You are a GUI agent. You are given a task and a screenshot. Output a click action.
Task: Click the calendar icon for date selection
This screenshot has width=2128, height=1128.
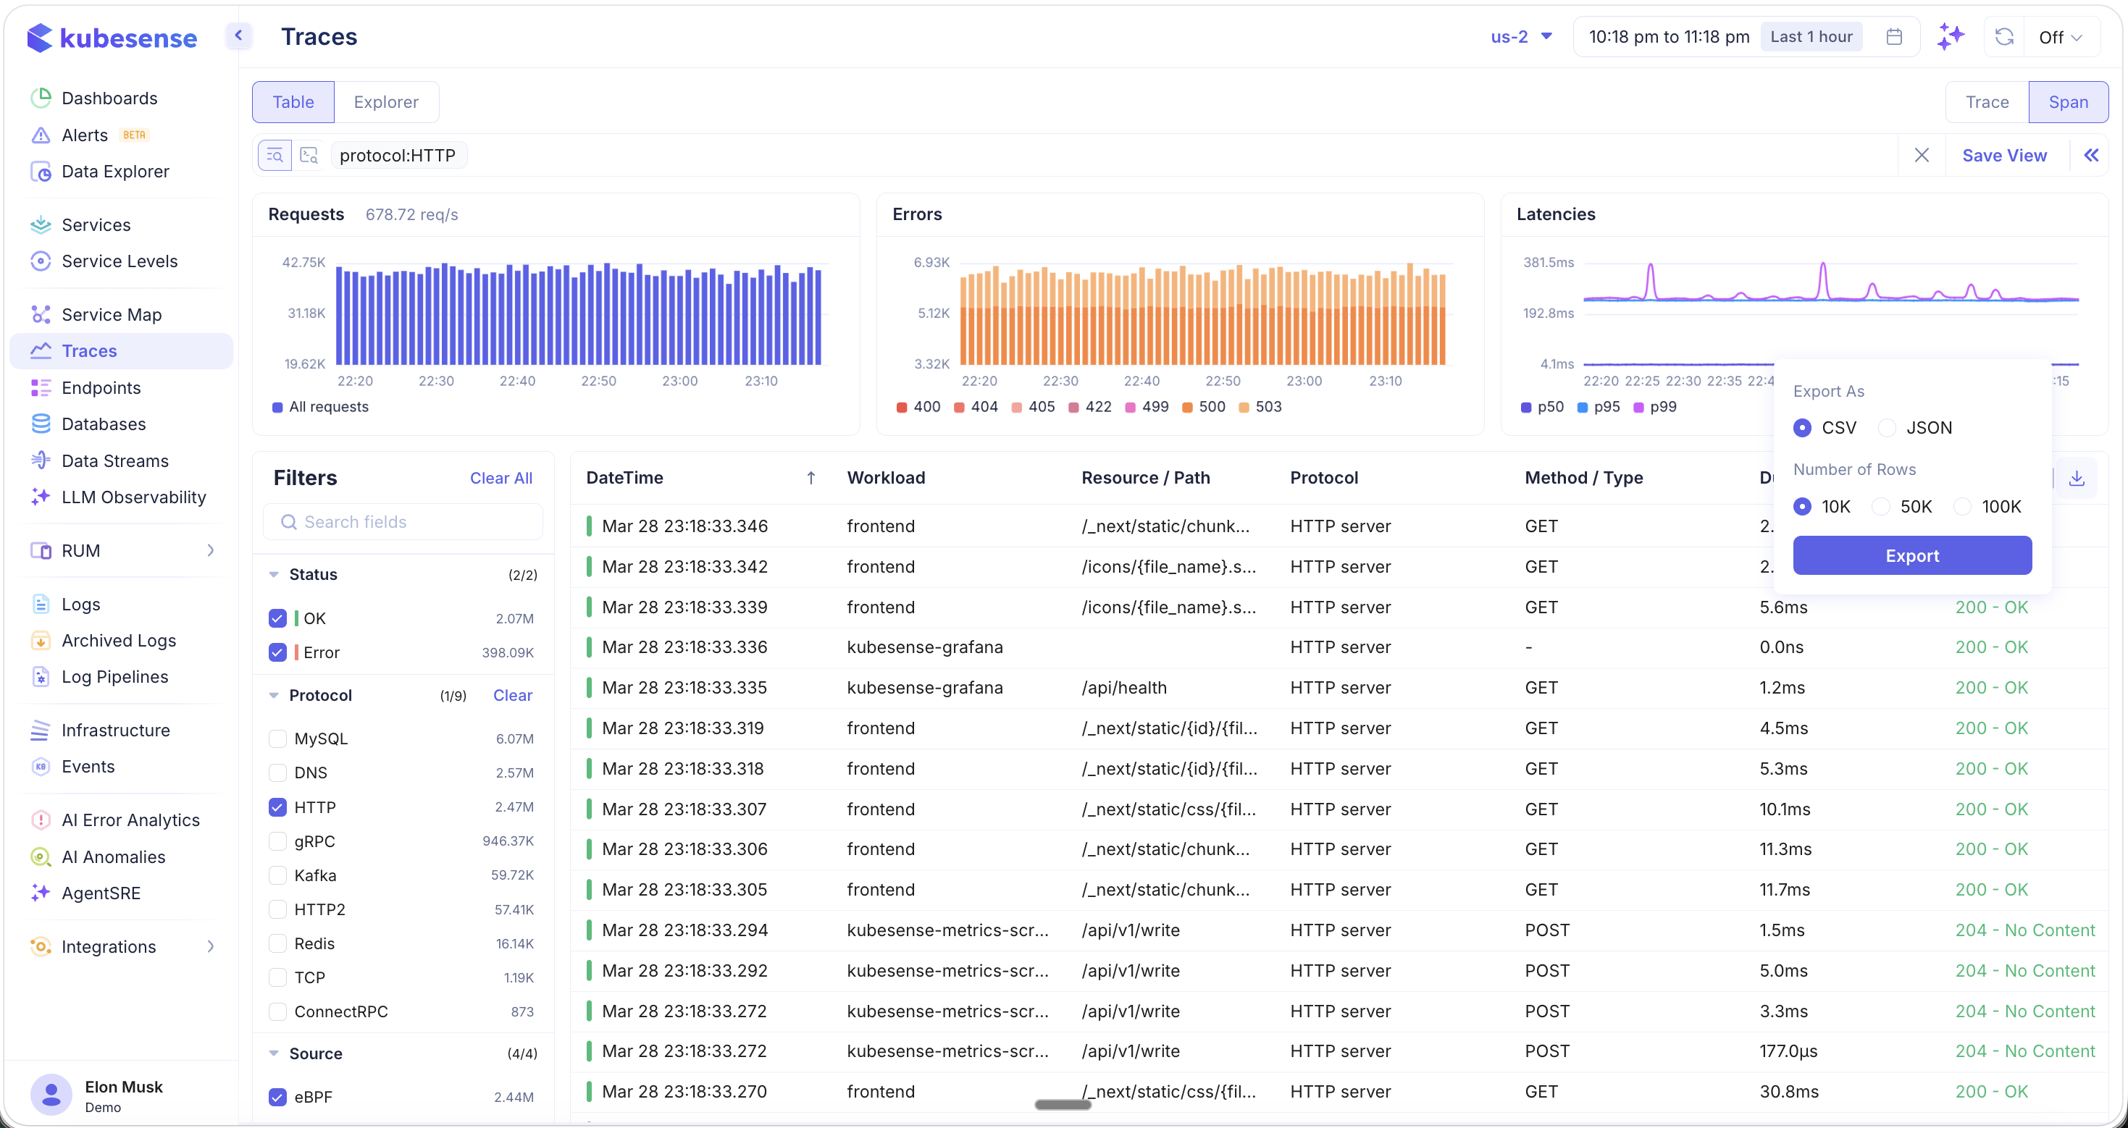[x=1894, y=36]
